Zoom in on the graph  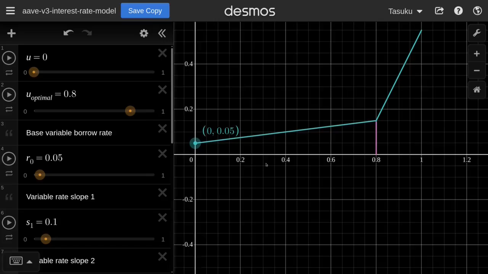pyautogui.click(x=477, y=54)
